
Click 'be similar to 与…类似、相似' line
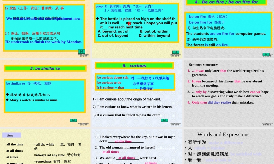29,83
